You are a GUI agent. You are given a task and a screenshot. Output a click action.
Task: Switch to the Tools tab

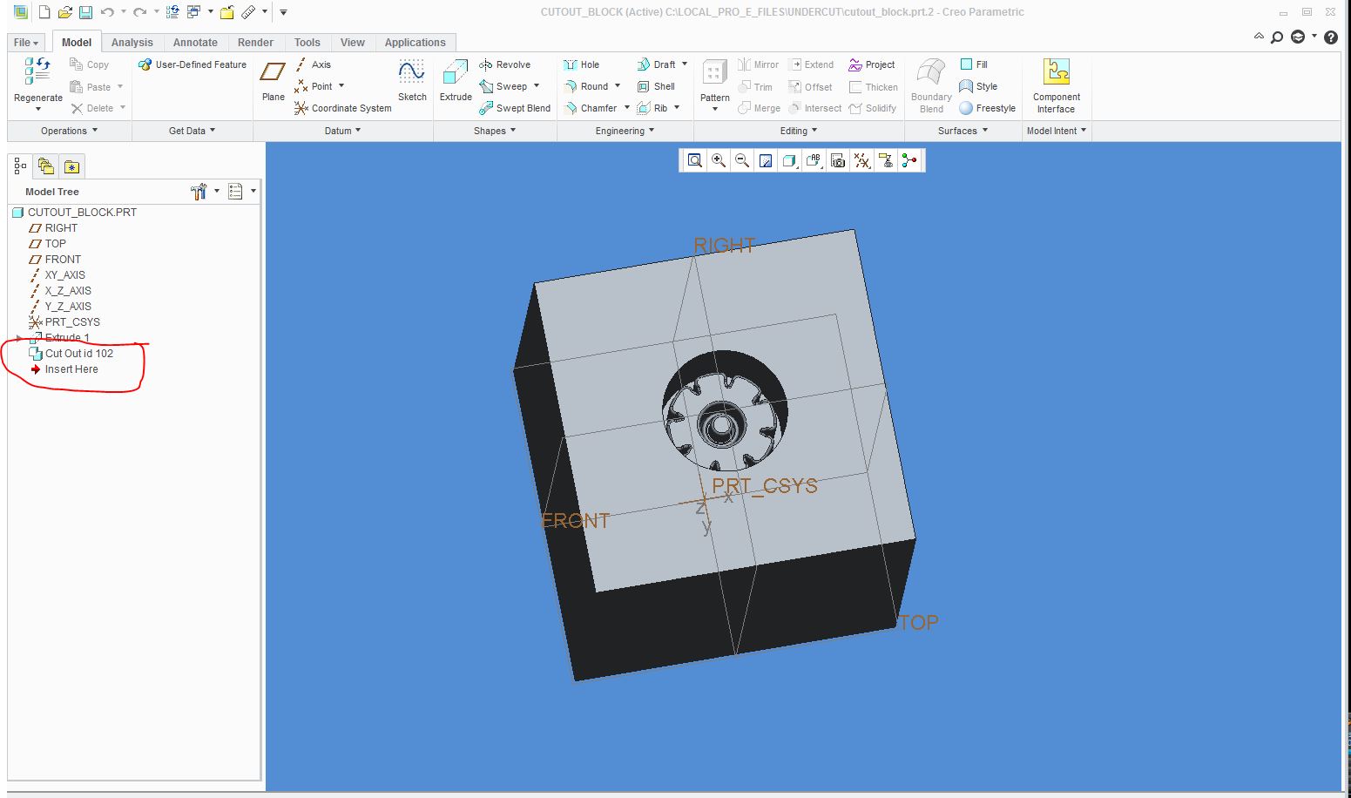(x=307, y=42)
